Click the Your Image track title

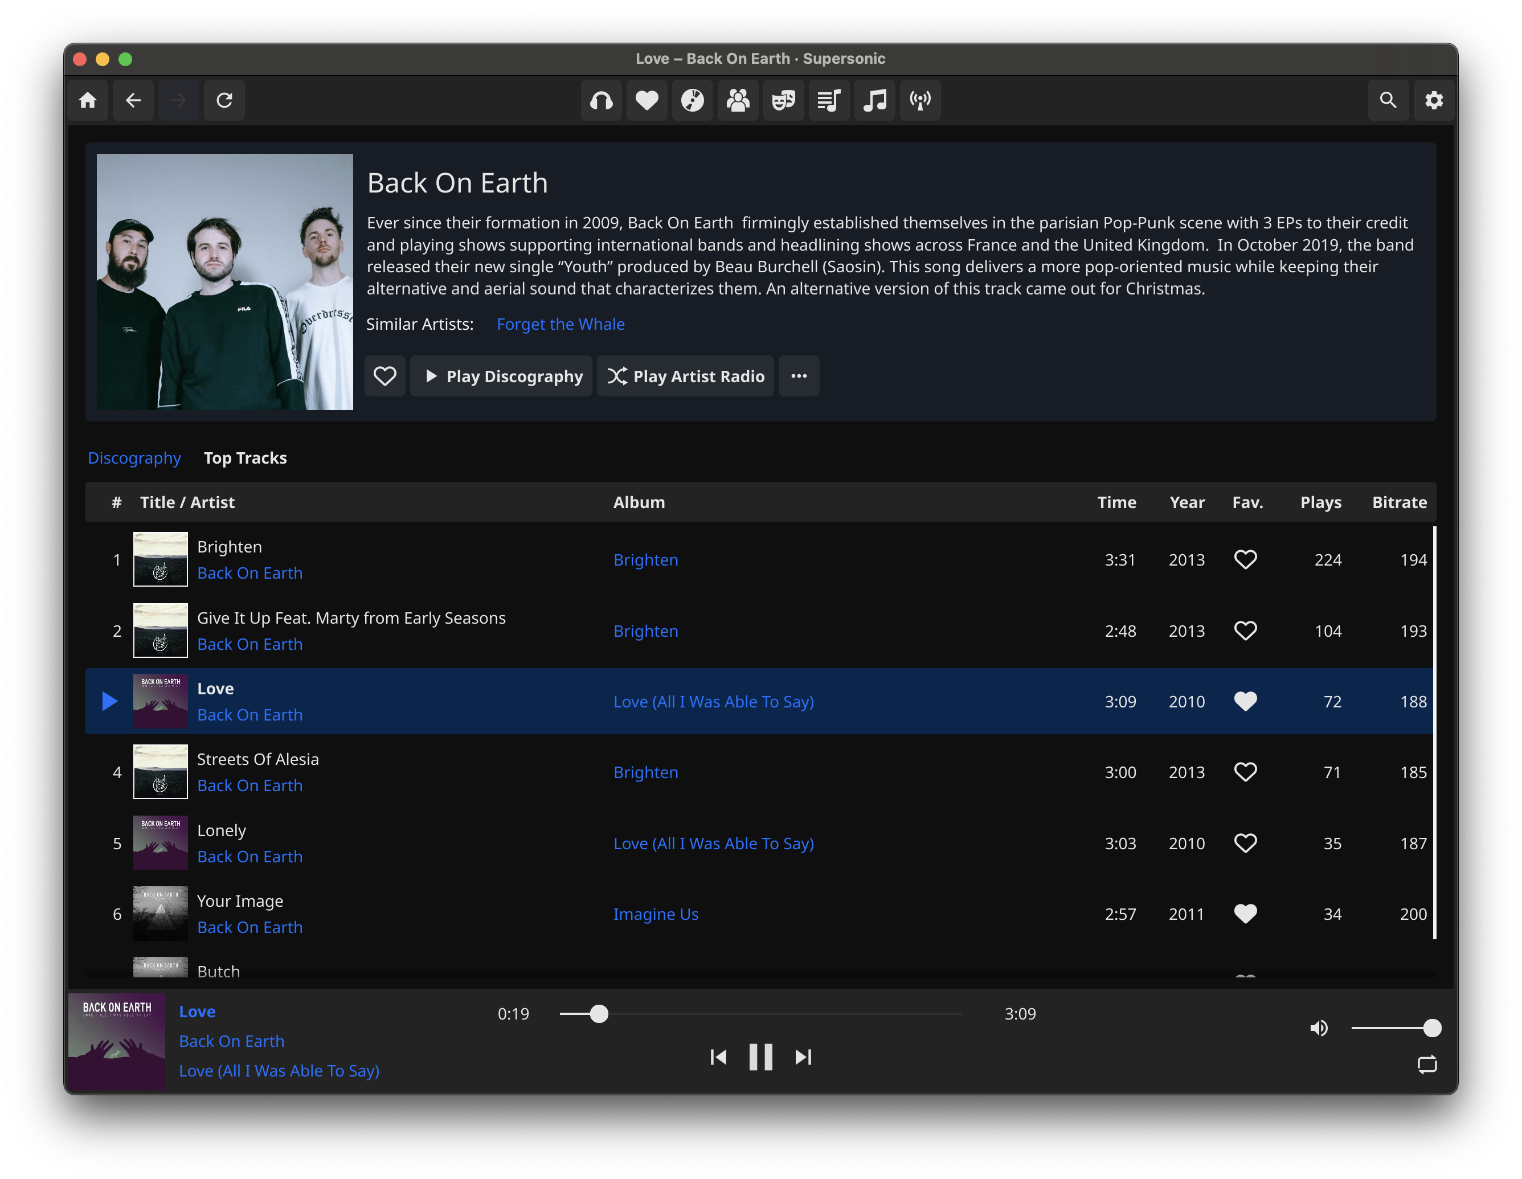coord(240,901)
